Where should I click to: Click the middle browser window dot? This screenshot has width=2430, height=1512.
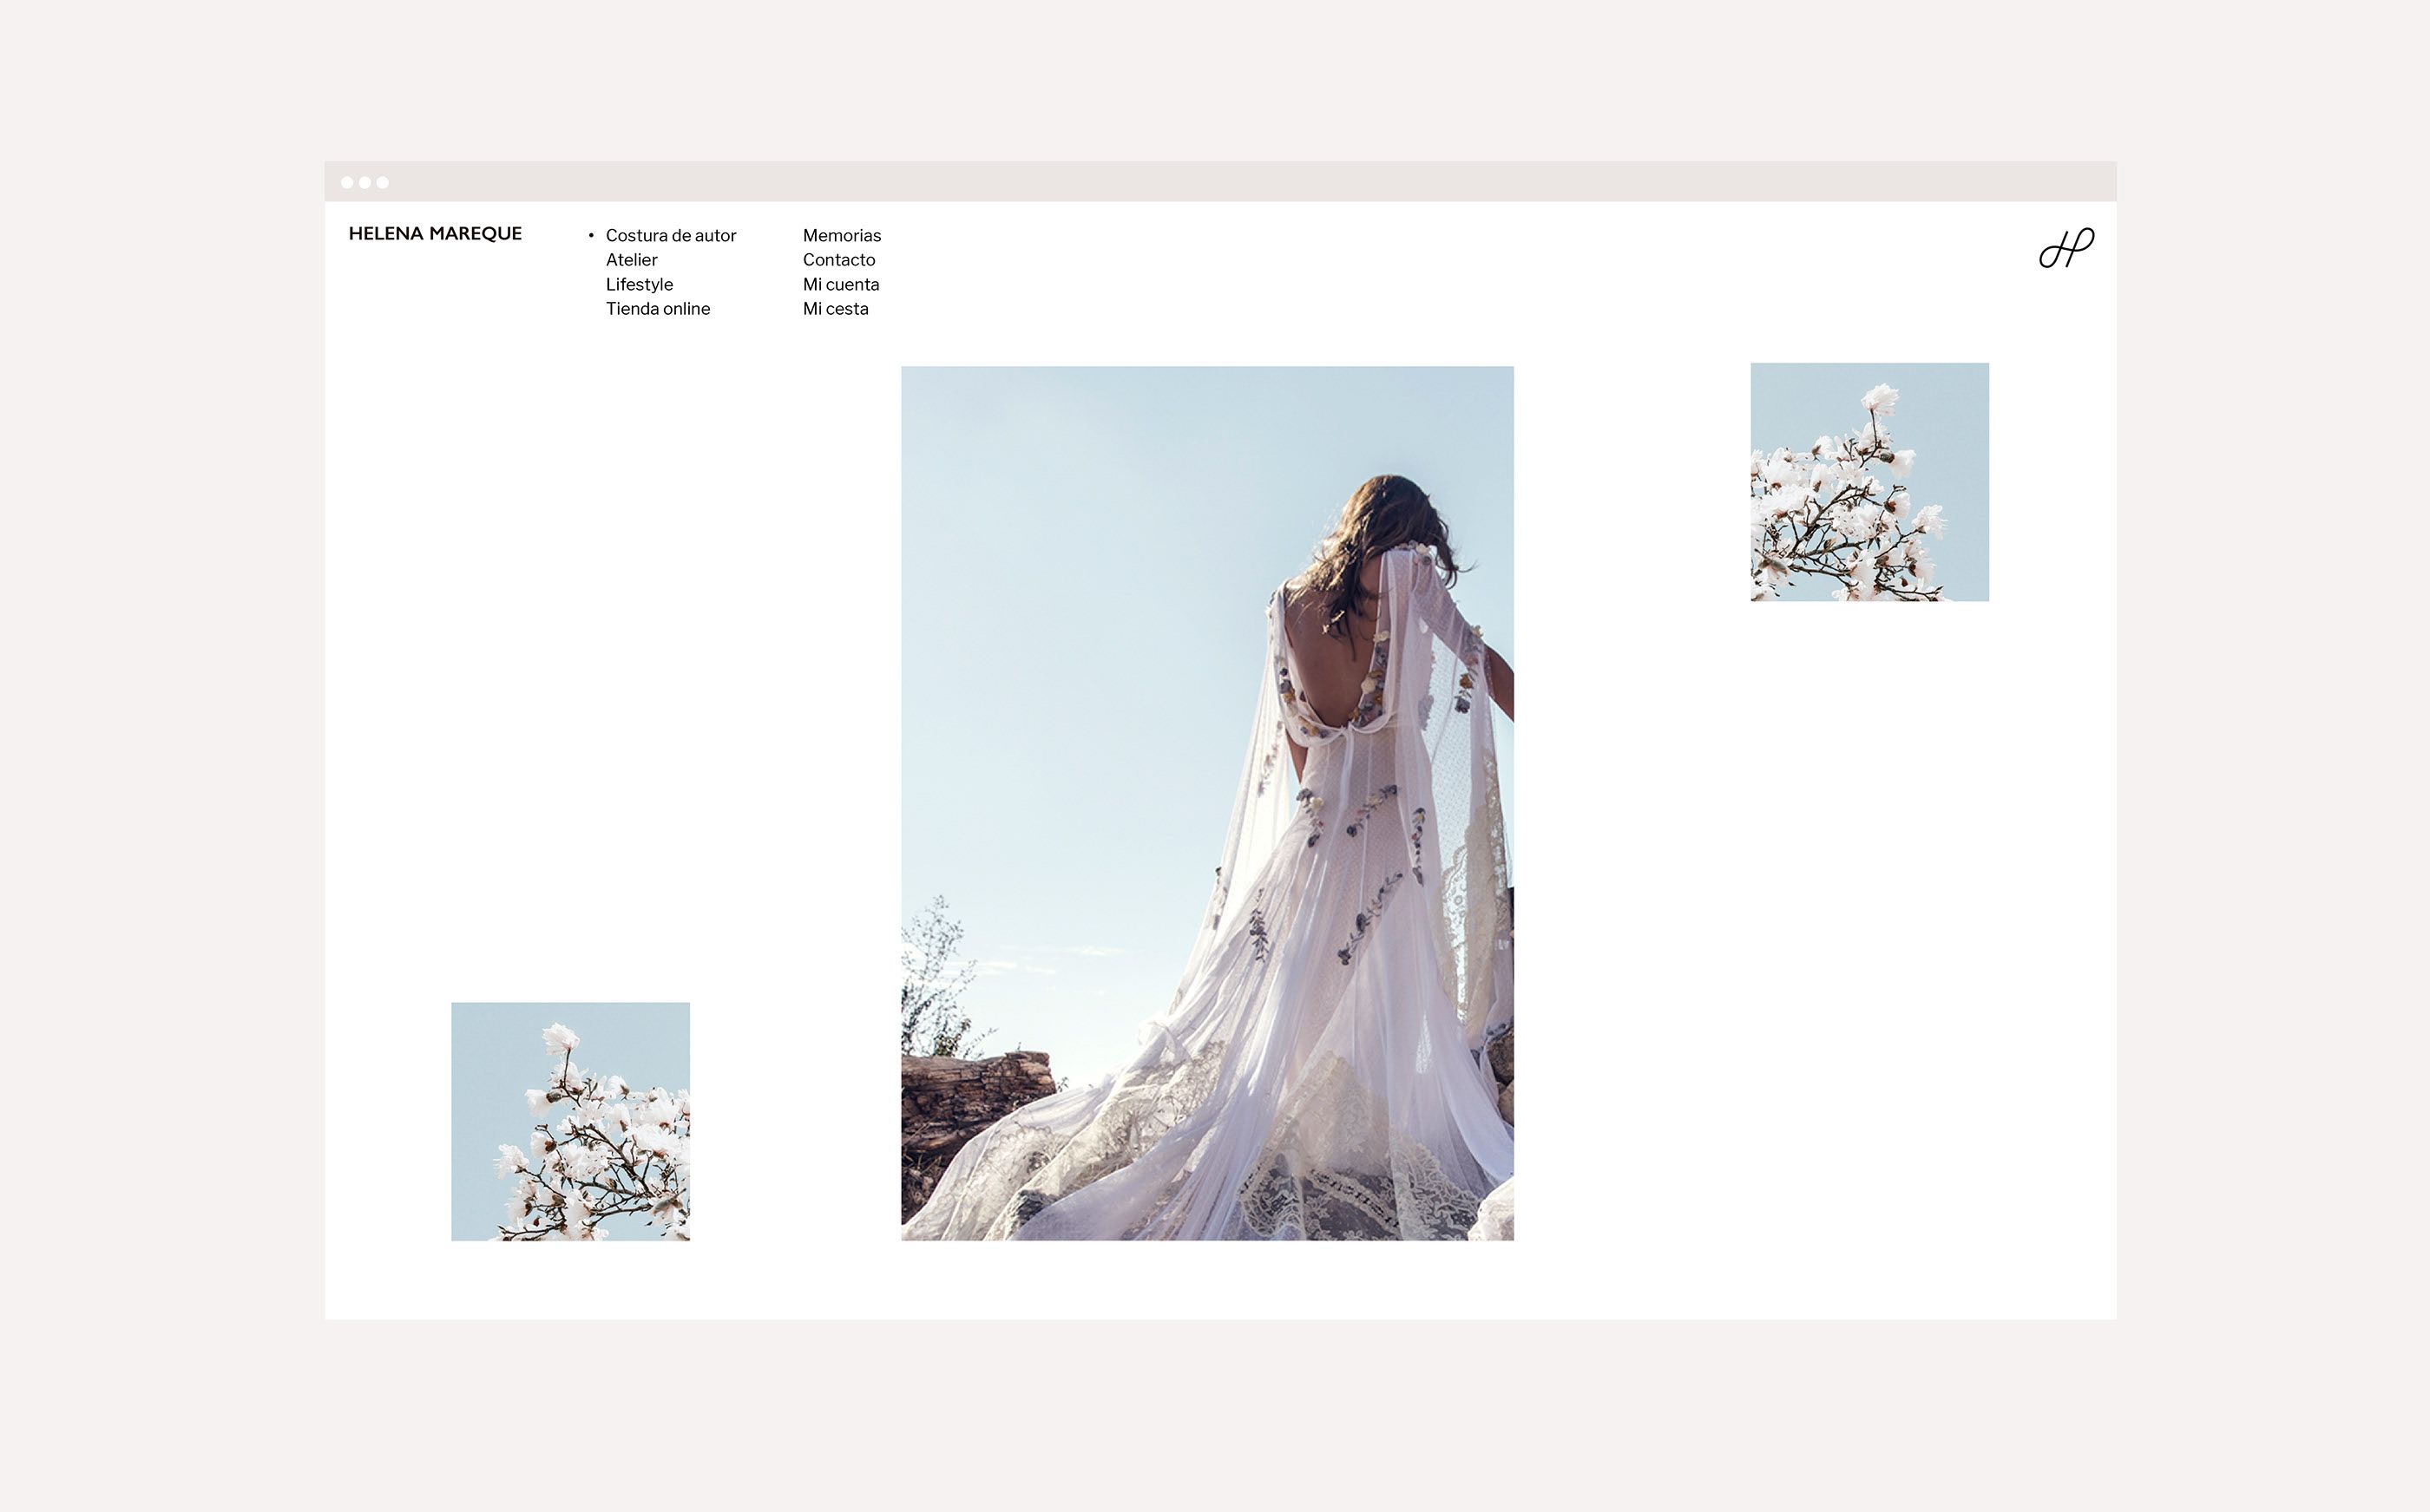pyautogui.click(x=365, y=182)
